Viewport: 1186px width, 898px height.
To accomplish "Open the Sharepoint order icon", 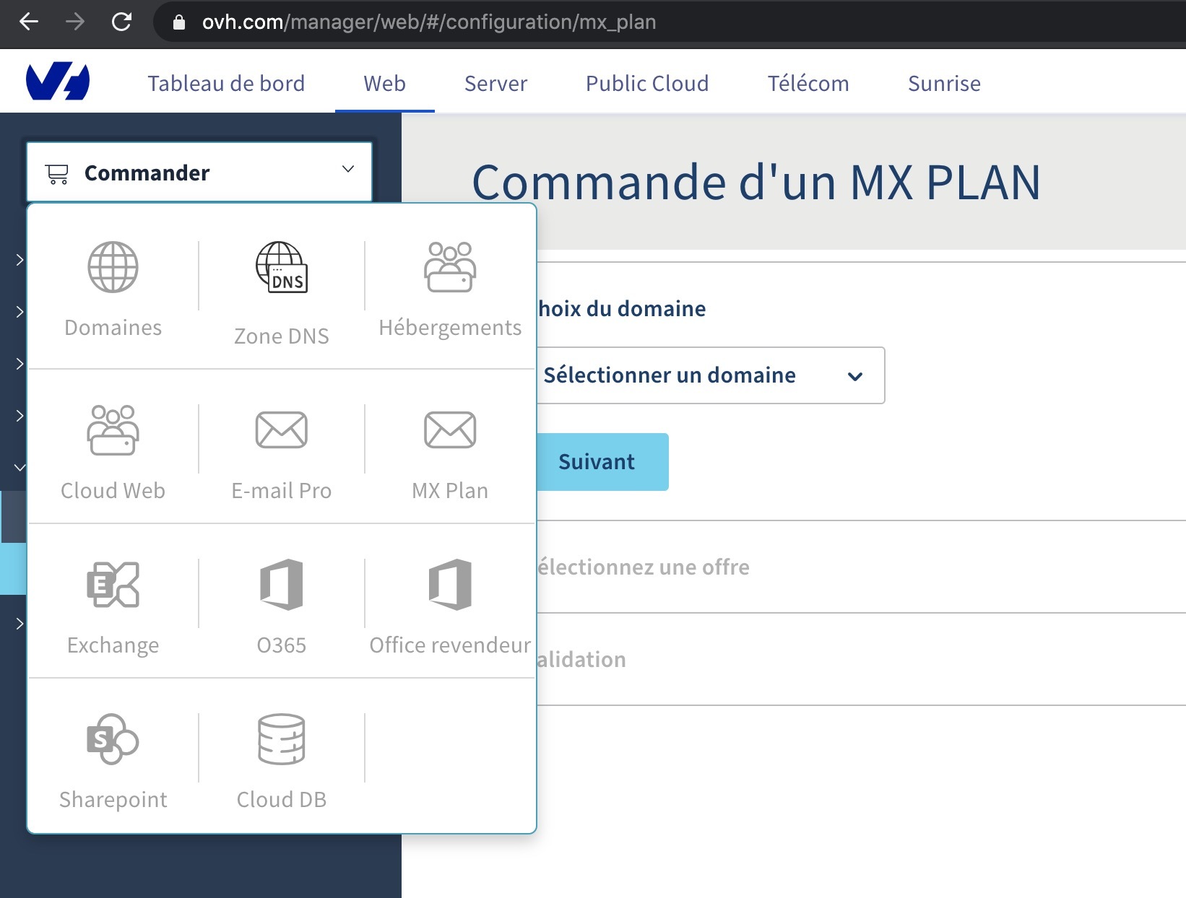I will [113, 739].
